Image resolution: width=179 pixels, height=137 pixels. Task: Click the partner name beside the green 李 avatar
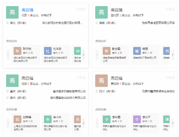tap(116, 117)
